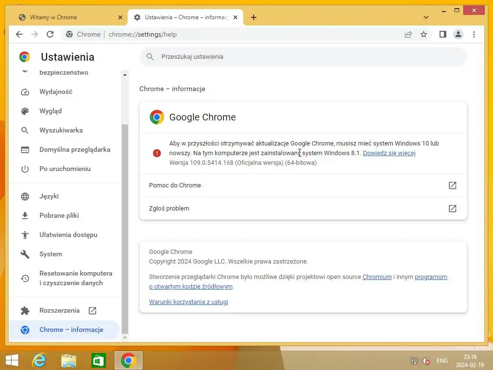Click the sidebar scrollbar thumb

[x=125, y=229]
